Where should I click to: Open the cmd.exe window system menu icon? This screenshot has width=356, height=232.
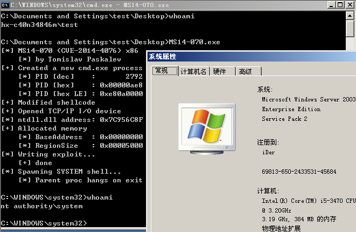point(5,4)
